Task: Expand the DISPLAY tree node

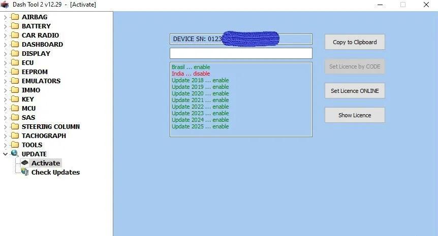Action: (x=5, y=54)
